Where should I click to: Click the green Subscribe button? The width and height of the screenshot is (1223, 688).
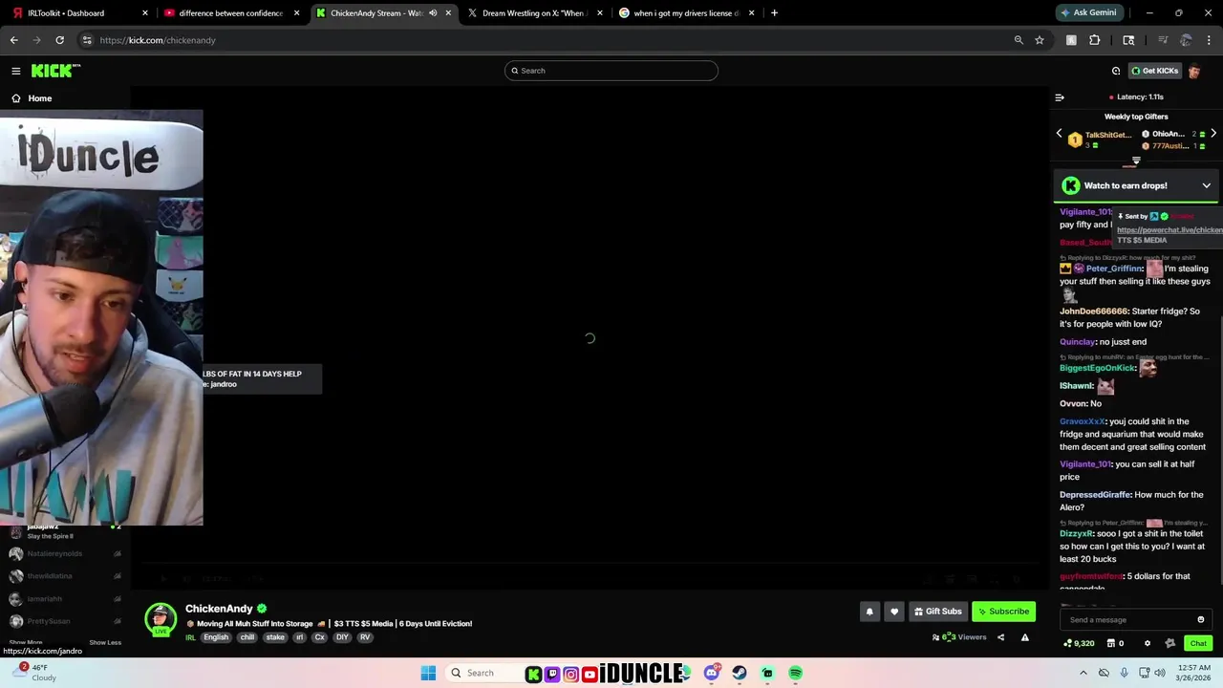1003,612
